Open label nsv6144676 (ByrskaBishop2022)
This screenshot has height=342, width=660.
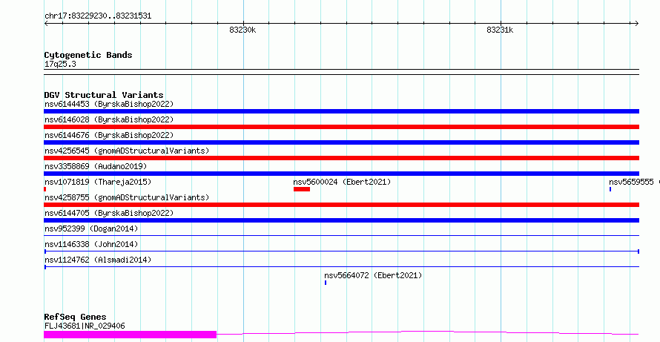pos(109,135)
